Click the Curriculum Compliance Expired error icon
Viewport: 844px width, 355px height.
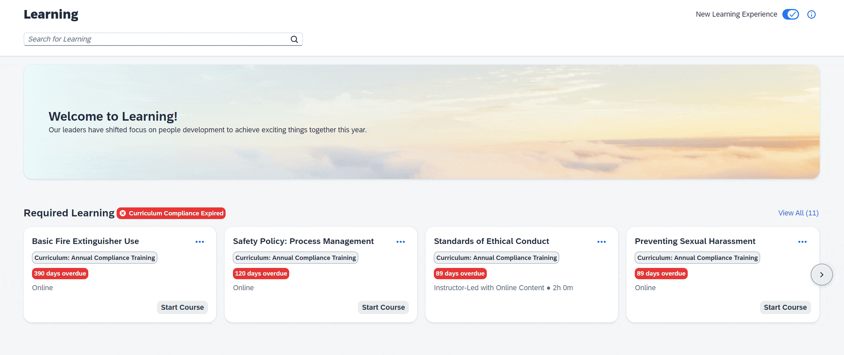123,213
